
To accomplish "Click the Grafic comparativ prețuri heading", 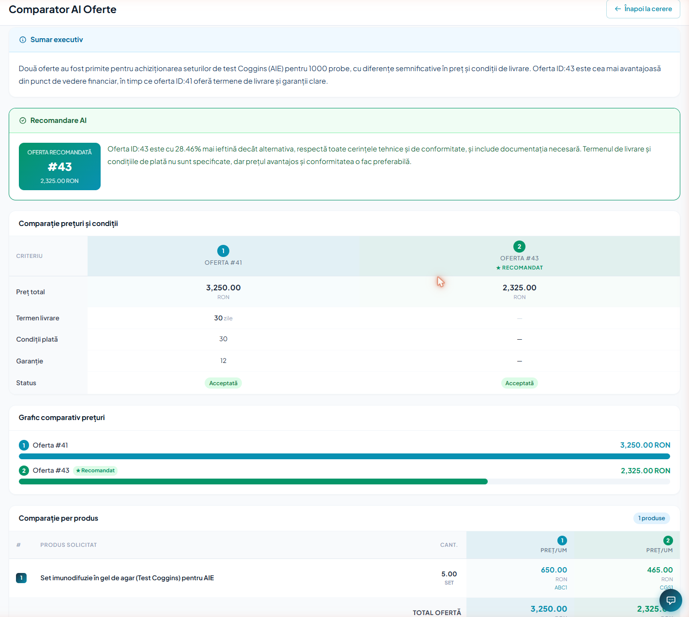I will click(61, 418).
